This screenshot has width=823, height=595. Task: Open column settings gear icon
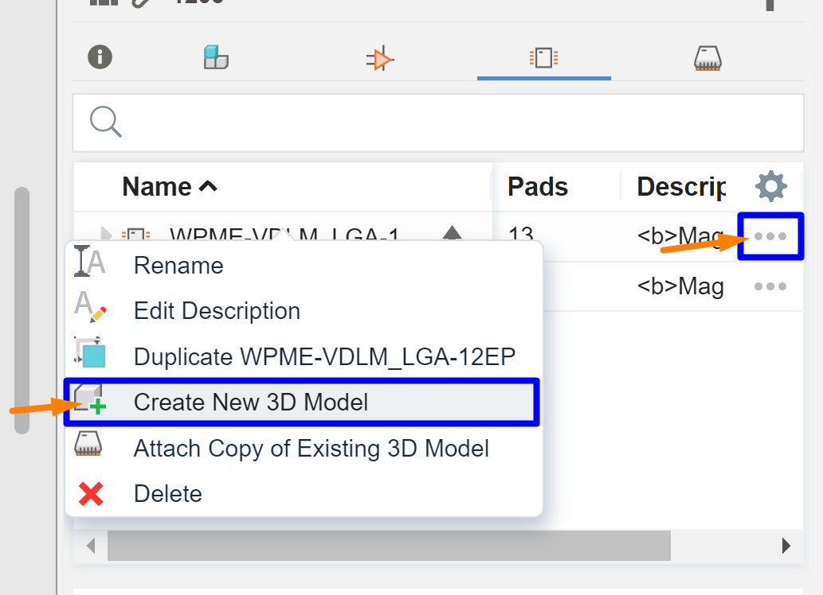pyautogui.click(x=770, y=187)
